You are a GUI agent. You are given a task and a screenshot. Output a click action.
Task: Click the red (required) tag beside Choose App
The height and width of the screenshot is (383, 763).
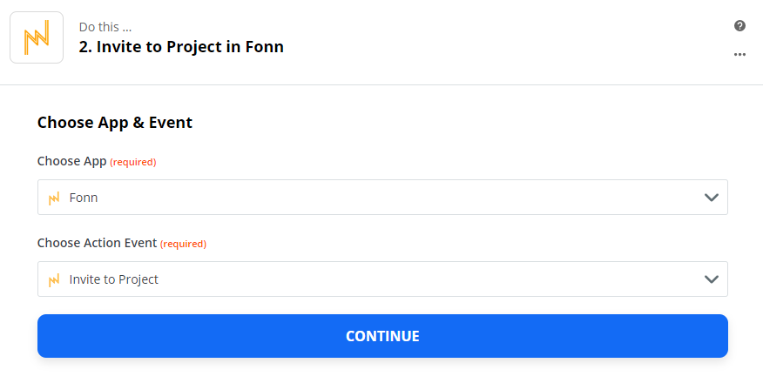(133, 162)
